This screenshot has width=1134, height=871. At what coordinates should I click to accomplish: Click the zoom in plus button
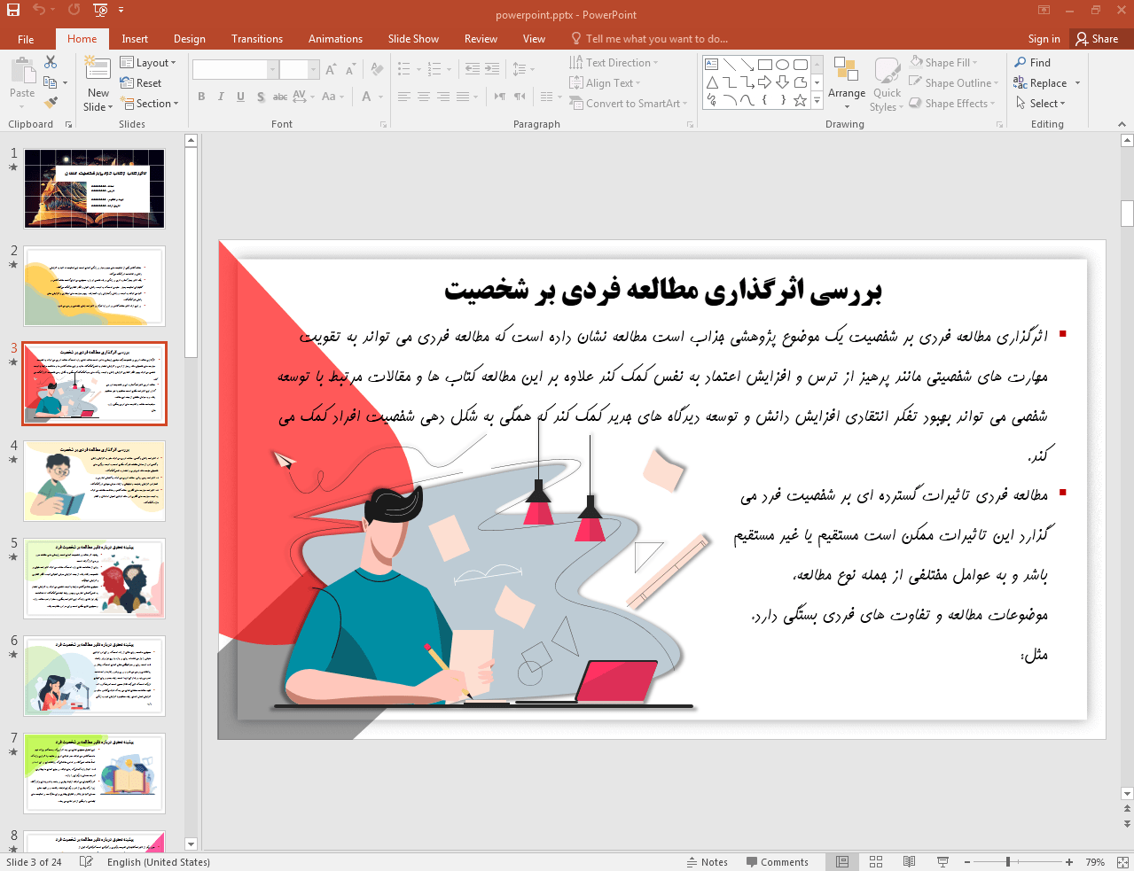click(1069, 861)
